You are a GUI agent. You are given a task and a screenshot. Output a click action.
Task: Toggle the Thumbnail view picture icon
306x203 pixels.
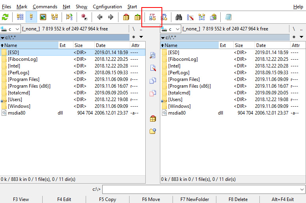(43, 17)
